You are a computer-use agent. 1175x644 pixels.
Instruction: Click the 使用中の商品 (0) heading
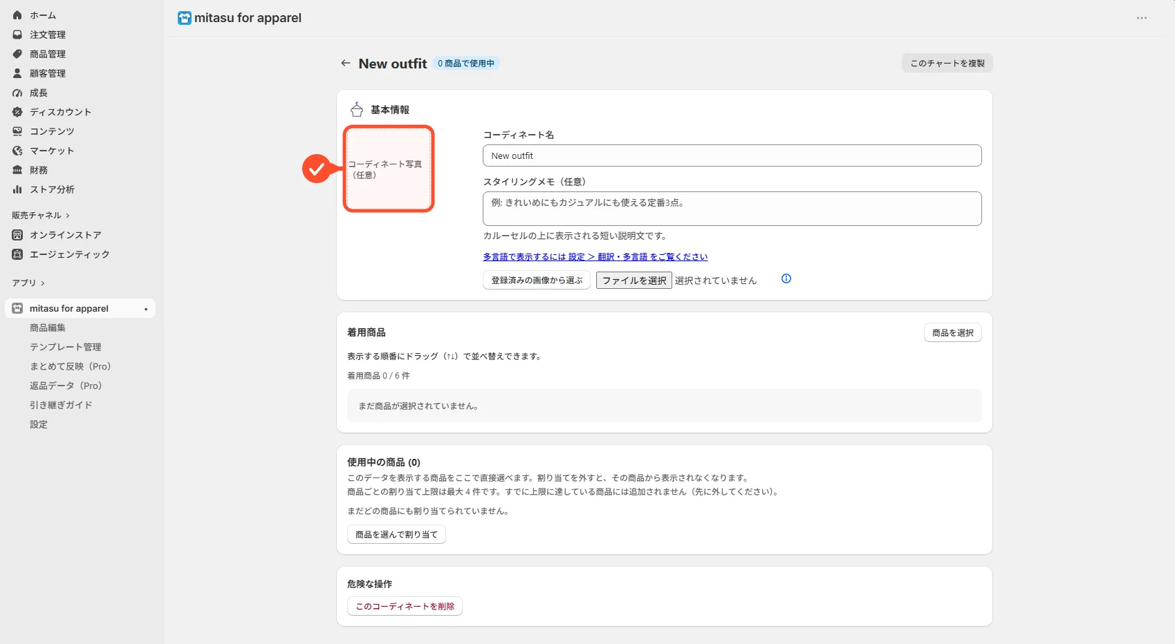pos(384,462)
